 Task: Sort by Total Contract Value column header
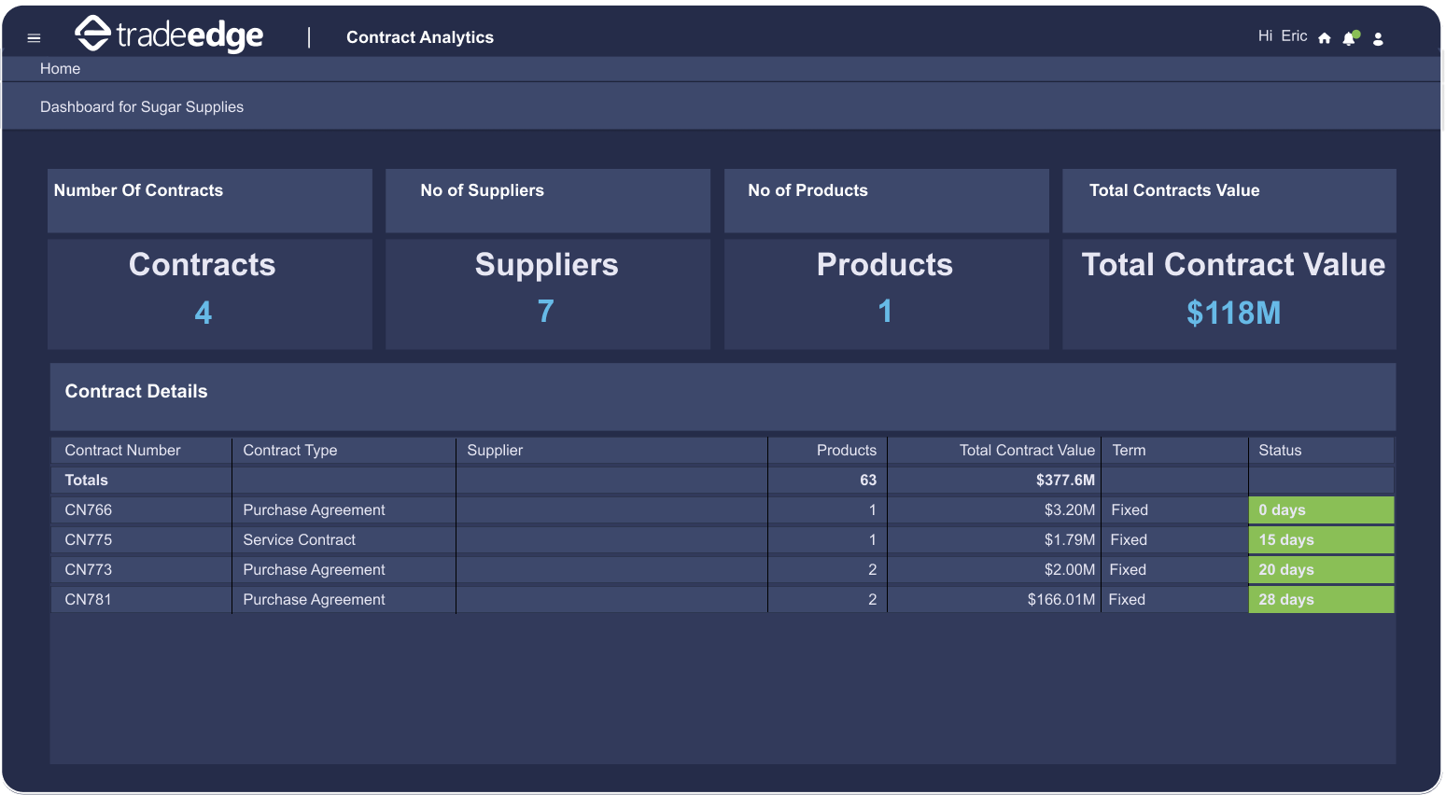tap(1026, 451)
